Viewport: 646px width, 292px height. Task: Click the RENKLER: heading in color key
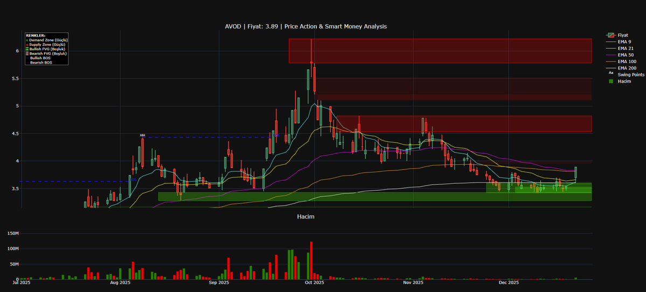click(x=36, y=36)
